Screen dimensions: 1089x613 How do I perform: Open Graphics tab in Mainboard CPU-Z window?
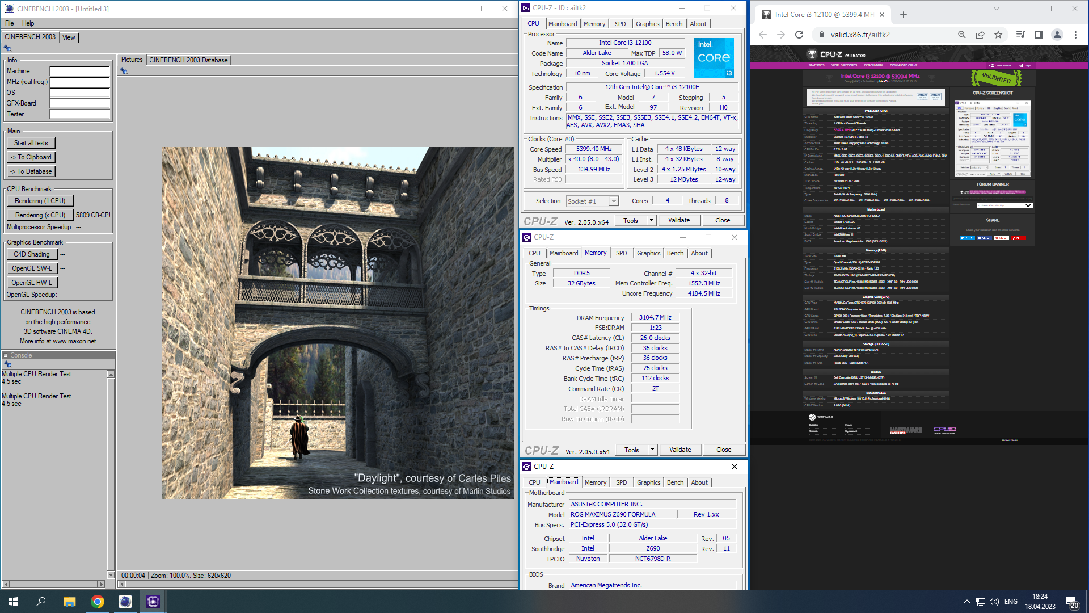click(x=649, y=482)
